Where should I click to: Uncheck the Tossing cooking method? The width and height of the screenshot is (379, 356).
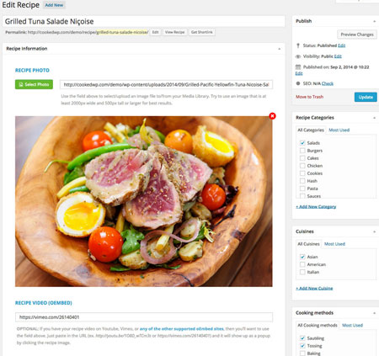[x=302, y=346]
